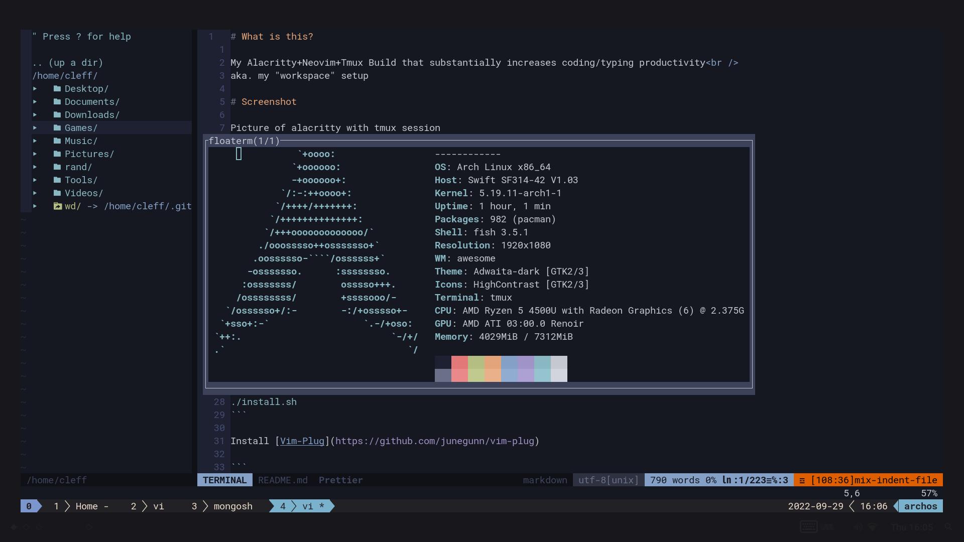Click the faint Wi-Fi icon in system bar

click(x=873, y=527)
